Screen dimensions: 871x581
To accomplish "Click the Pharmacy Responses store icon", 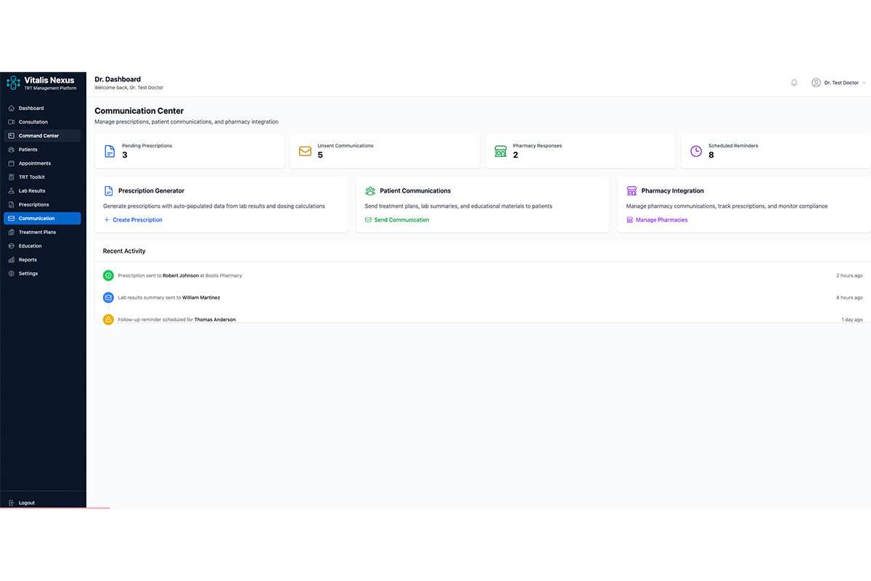I will pyautogui.click(x=500, y=151).
